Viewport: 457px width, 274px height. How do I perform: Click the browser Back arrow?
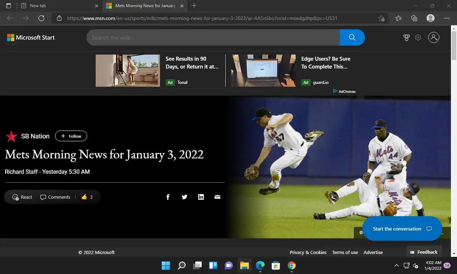click(x=10, y=18)
